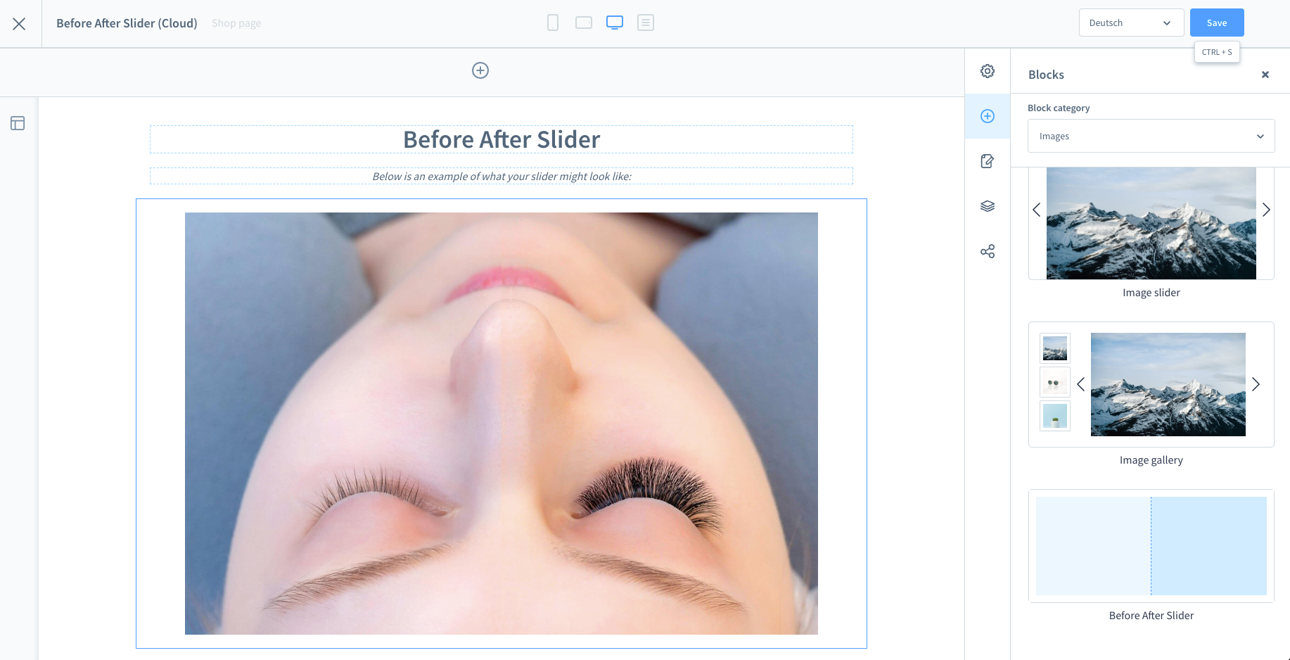This screenshot has height=660, width=1290.
Task: Open the share layout assignment icon
Action: [988, 251]
